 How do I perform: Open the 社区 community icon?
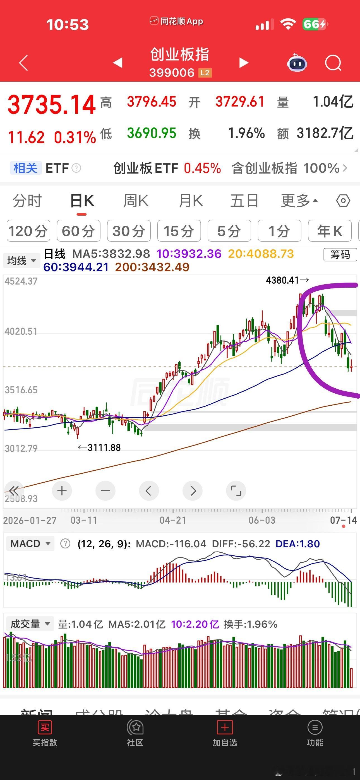click(x=135, y=733)
